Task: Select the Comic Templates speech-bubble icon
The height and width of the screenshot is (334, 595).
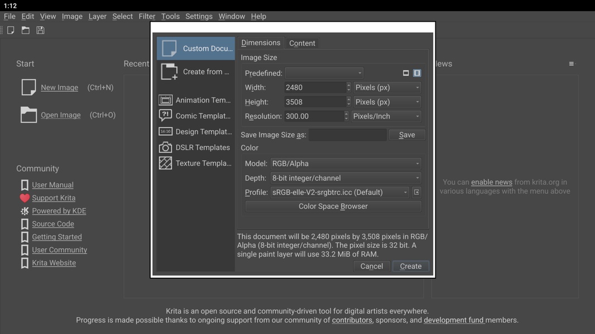Action: coord(165,116)
